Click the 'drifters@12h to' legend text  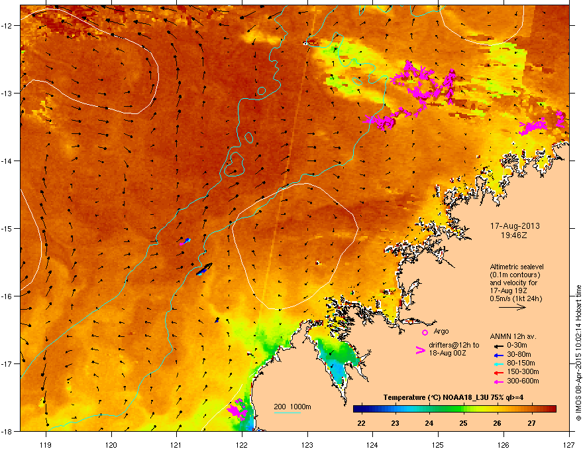pyautogui.click(x=454, y=346)
